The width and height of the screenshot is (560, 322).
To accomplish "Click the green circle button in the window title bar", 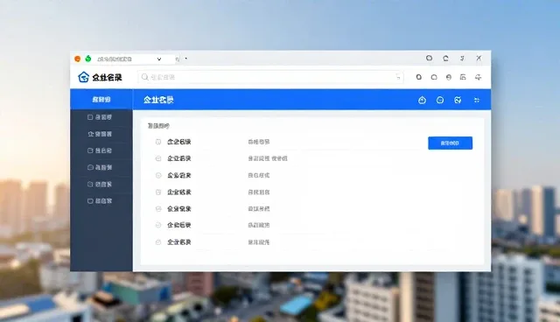I will [88, 59].
